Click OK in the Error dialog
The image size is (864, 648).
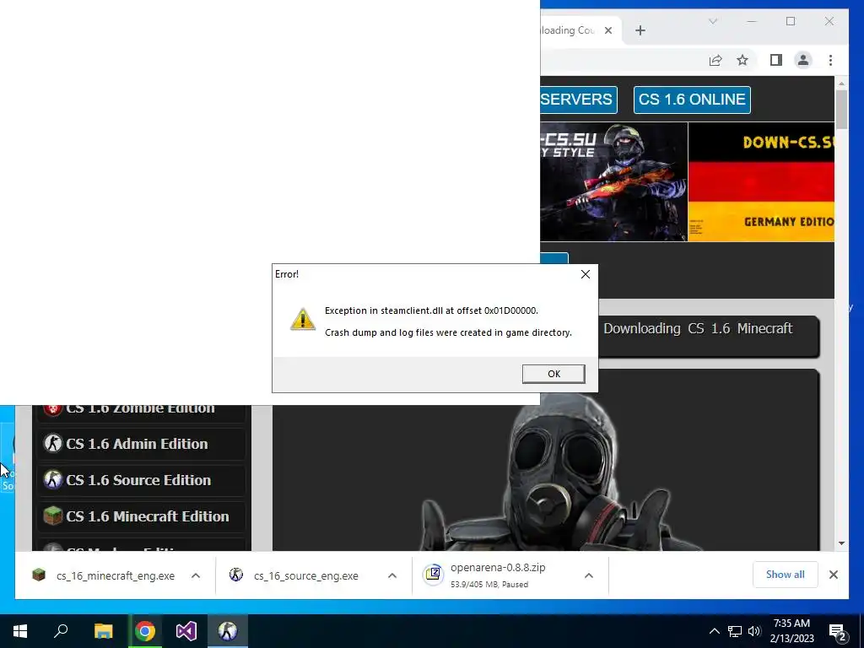click(x=553, y=374)
